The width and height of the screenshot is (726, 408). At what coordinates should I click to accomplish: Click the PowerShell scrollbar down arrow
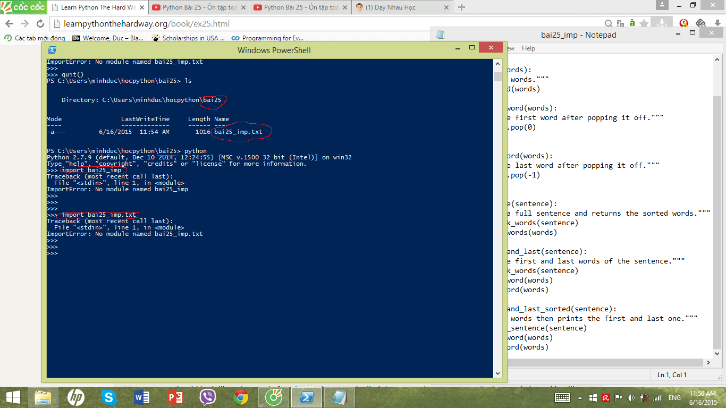click(x=497, y=373)
